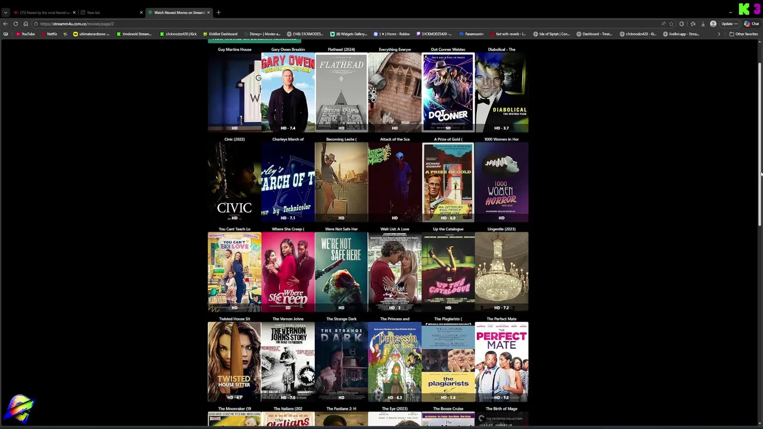Screen dimensions: 763x429
Task: Open the 'Where She Creep' poster
Action: click(288, 272)
